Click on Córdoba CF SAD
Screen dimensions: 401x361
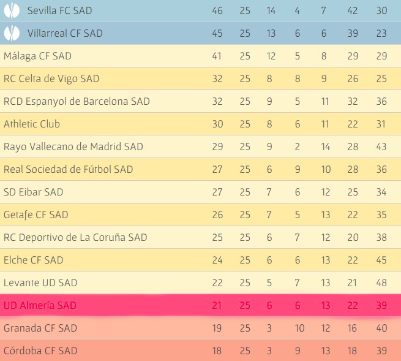40,351
